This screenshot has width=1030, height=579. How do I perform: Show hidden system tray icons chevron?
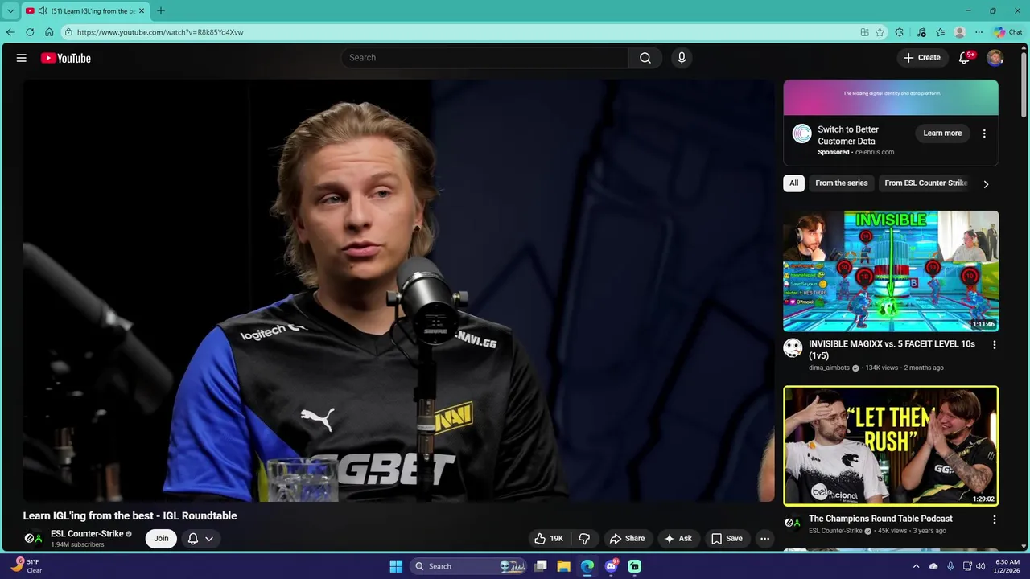coord(916,566)
